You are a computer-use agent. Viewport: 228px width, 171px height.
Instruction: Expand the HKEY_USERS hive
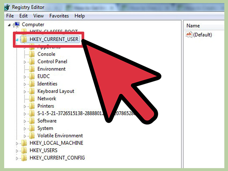coord(17,151)
